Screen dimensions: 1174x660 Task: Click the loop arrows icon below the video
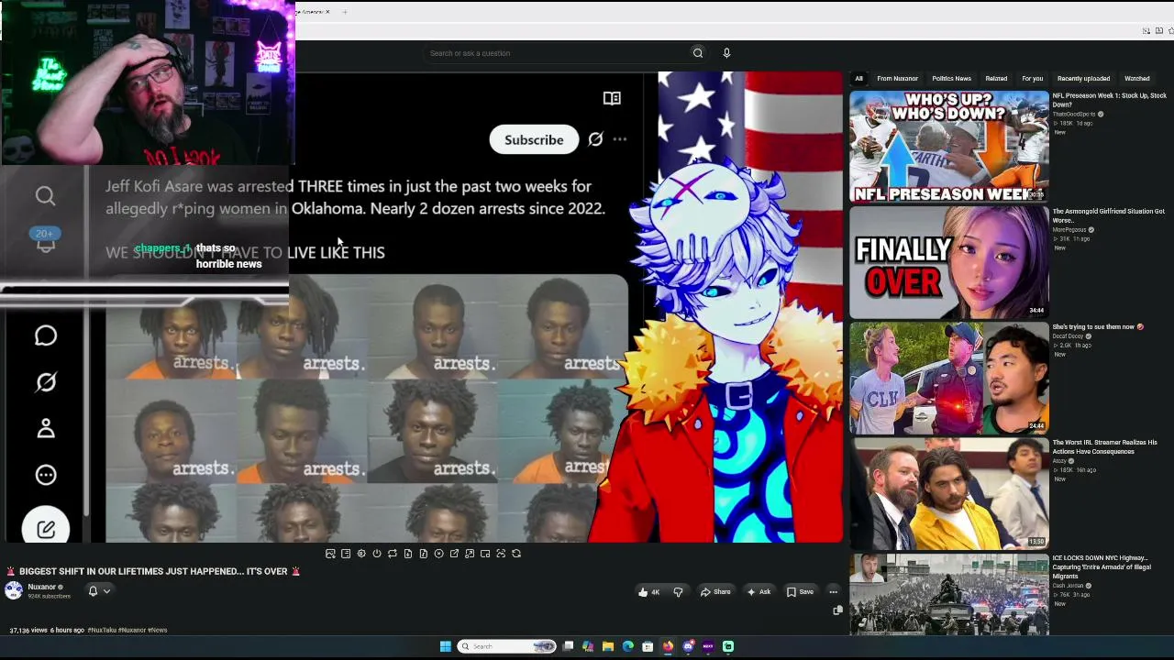(393, 554)
